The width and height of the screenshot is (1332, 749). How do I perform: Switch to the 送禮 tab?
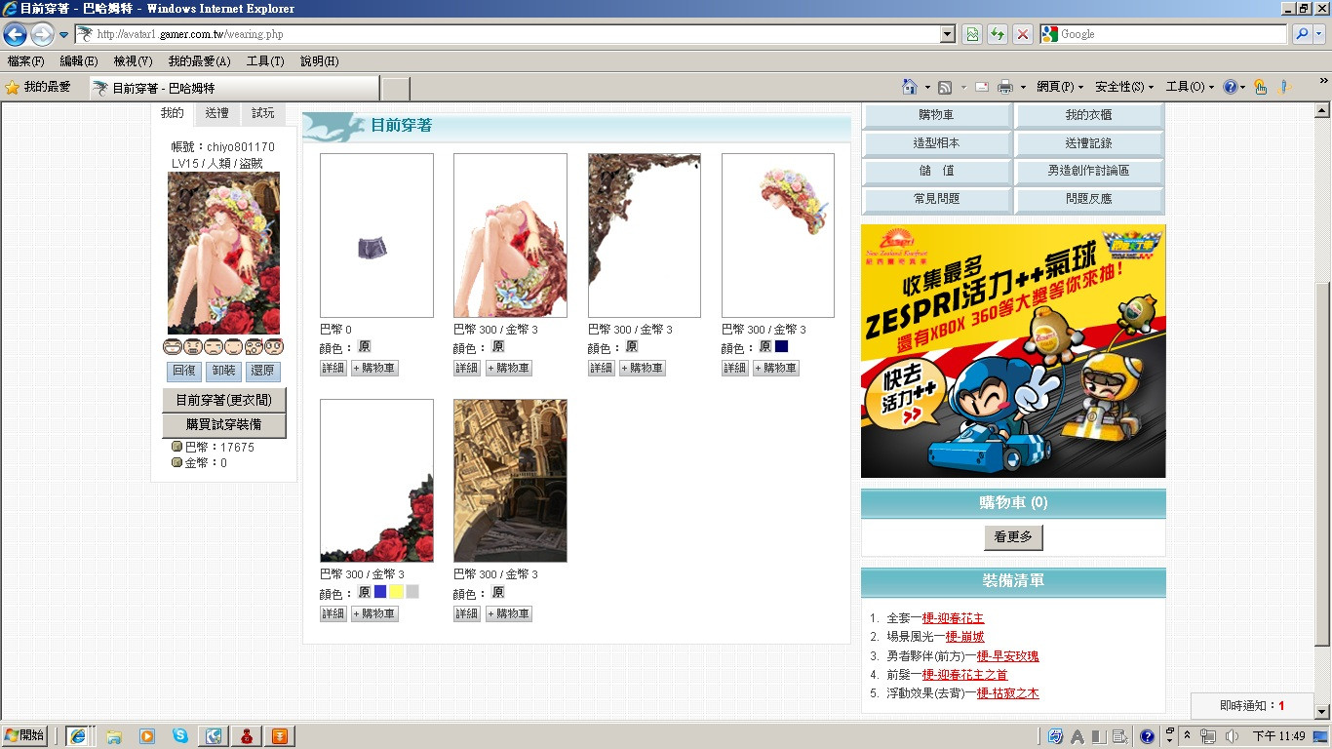click(x=217, y=113)
